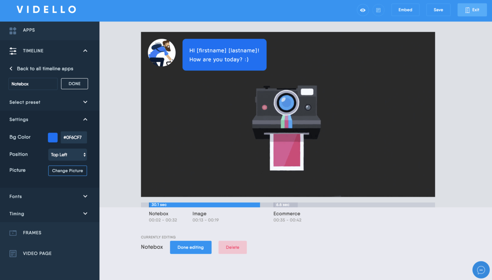Toggle preview with the eye icon
Image resolution: width=492 pixels, height=280 pixels.
coord(363,10)
